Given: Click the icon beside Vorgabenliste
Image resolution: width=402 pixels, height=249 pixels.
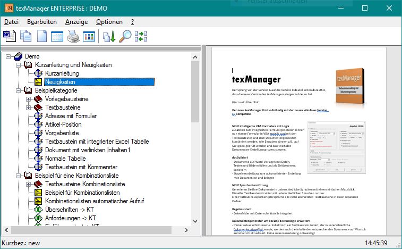Looking at the screenshot, I should (x=38, y=132).
